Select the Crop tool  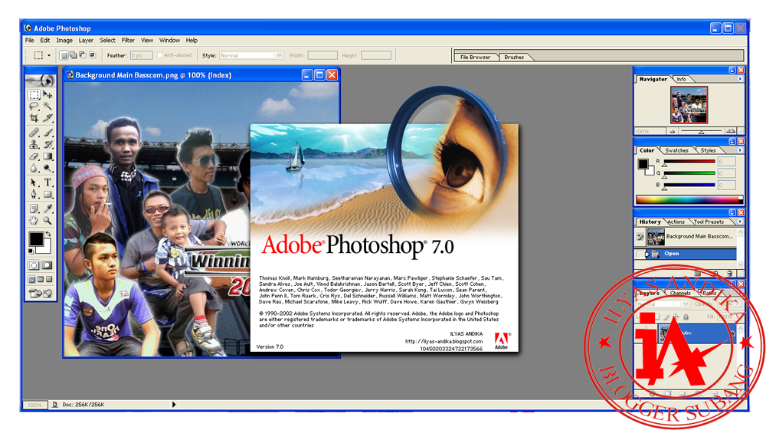click(x=34, y=118)
